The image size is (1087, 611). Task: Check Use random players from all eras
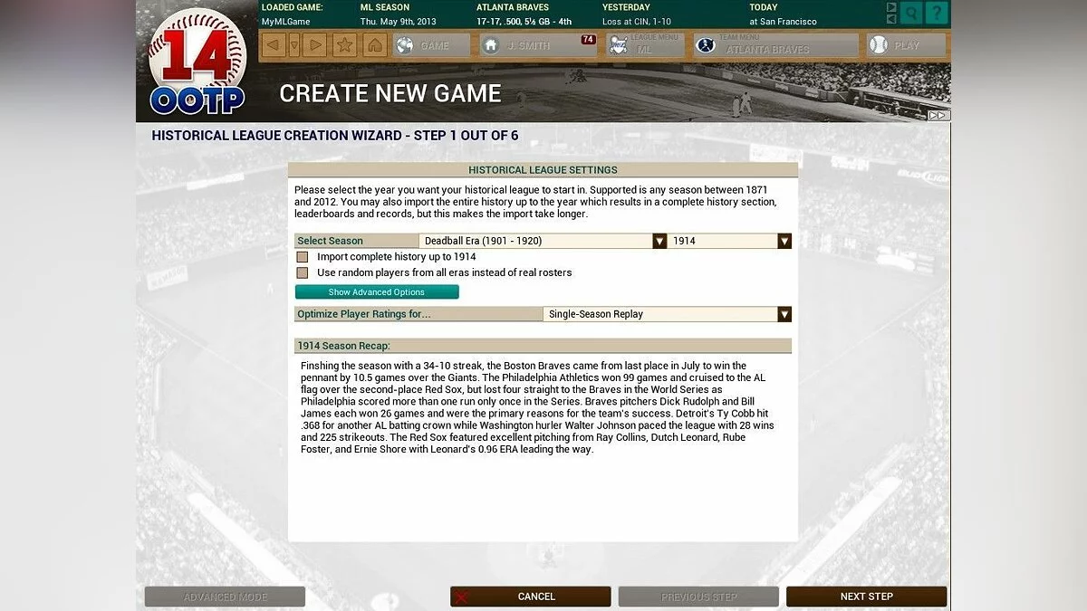[303, 272]
